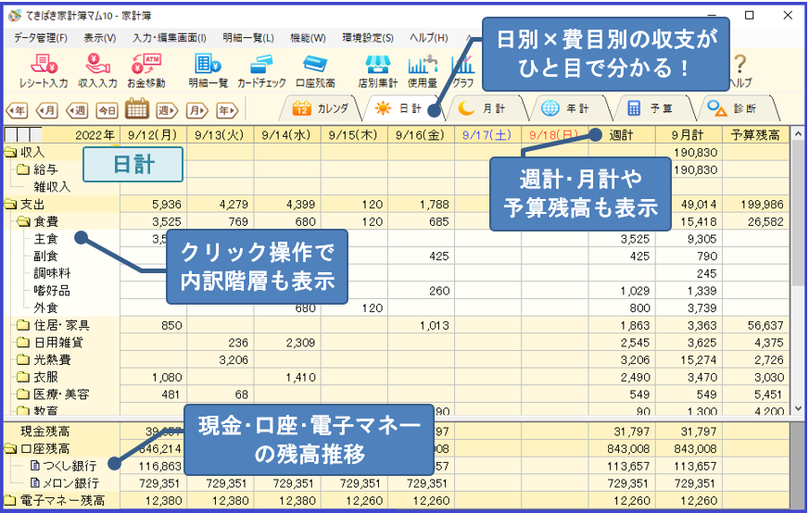Collapse the 支出 folder

(10, 205)
